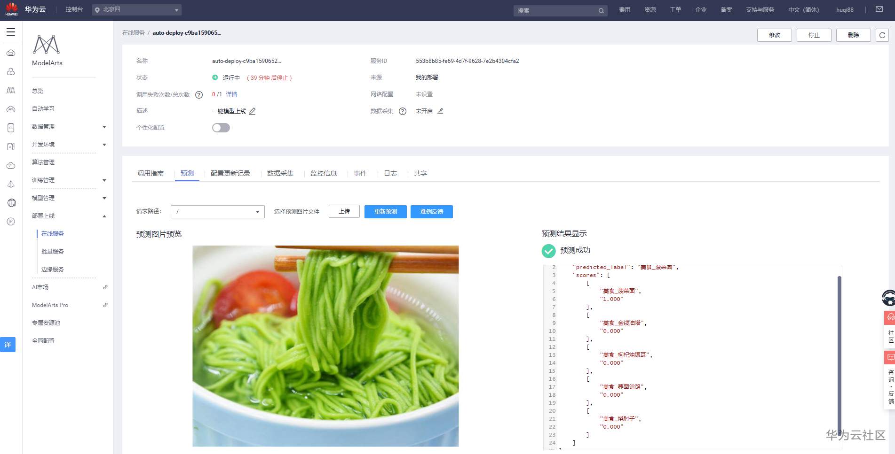Screen dimensions: 895x454
Task: Open the 北京四 region dropdown
Action: 137,10
